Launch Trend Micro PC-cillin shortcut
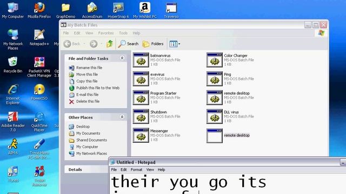This screenshot has height=194, width=346. tap(39, 149)
